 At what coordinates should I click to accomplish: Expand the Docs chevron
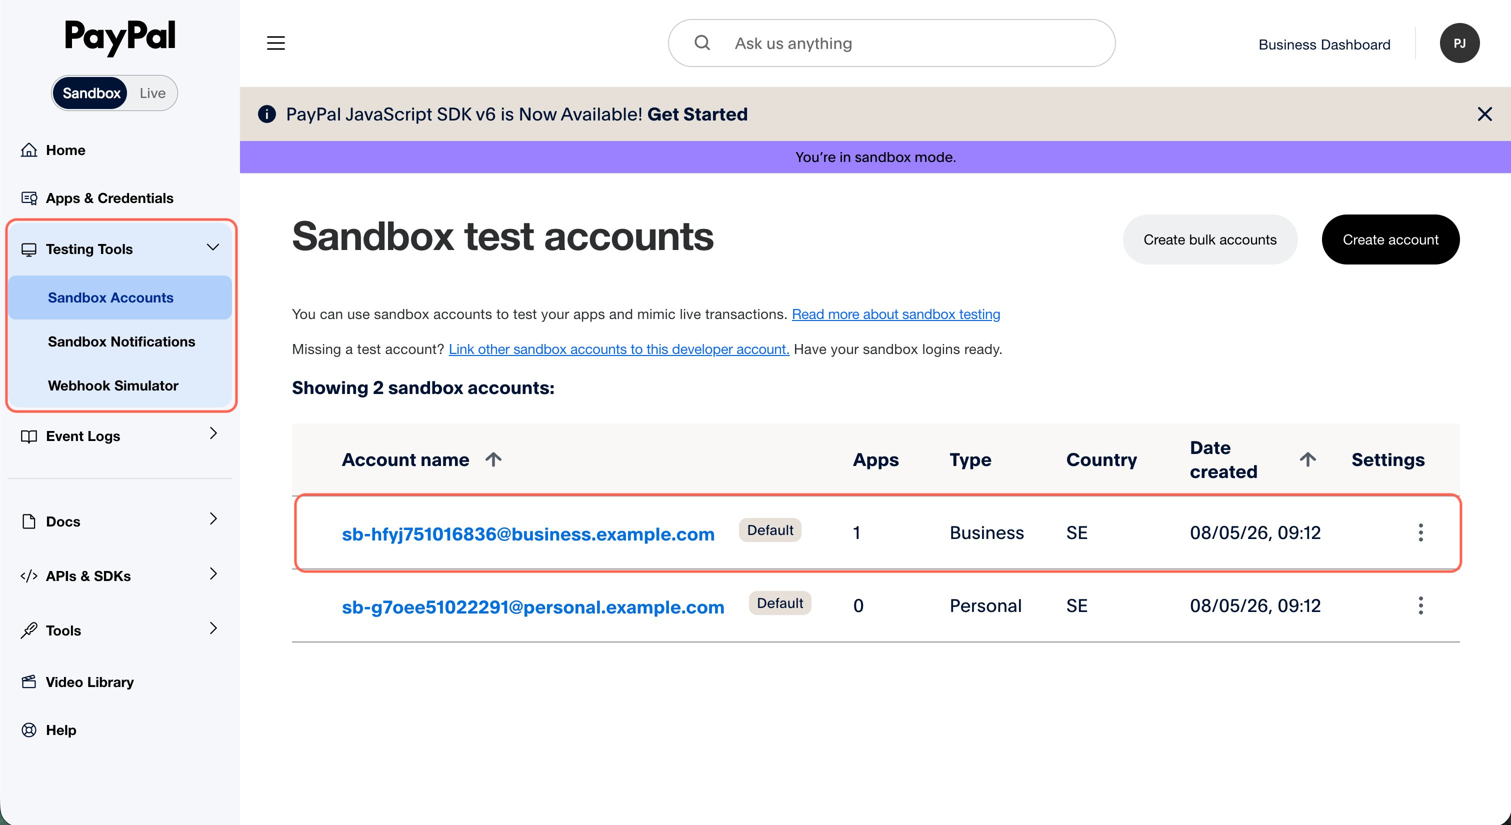[x=213, y=518]
